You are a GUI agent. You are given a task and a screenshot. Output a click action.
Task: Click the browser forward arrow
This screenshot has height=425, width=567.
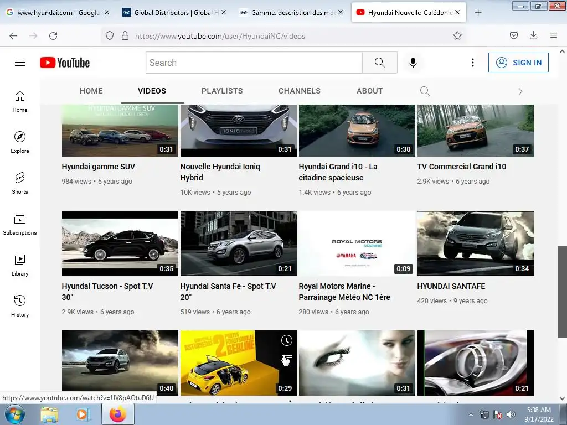33,36
